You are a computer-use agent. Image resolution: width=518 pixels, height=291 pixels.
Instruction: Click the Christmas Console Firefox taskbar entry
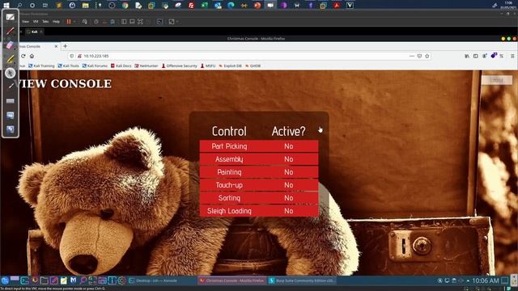pyautogui.click(x=232, y=280)
